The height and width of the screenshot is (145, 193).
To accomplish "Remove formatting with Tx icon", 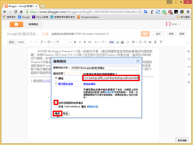I will coord(155,42).
